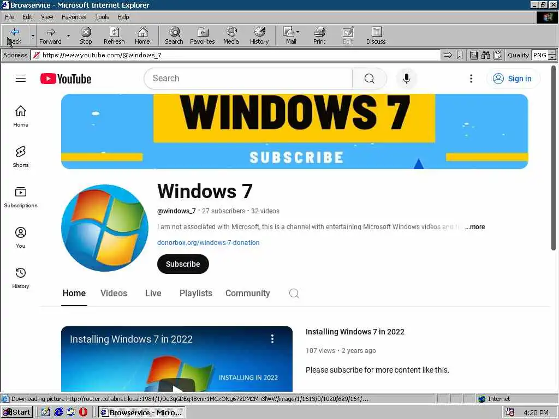Open the Tools menu
Viewport: 559px width, 419px height.
[x=102, y=17]
